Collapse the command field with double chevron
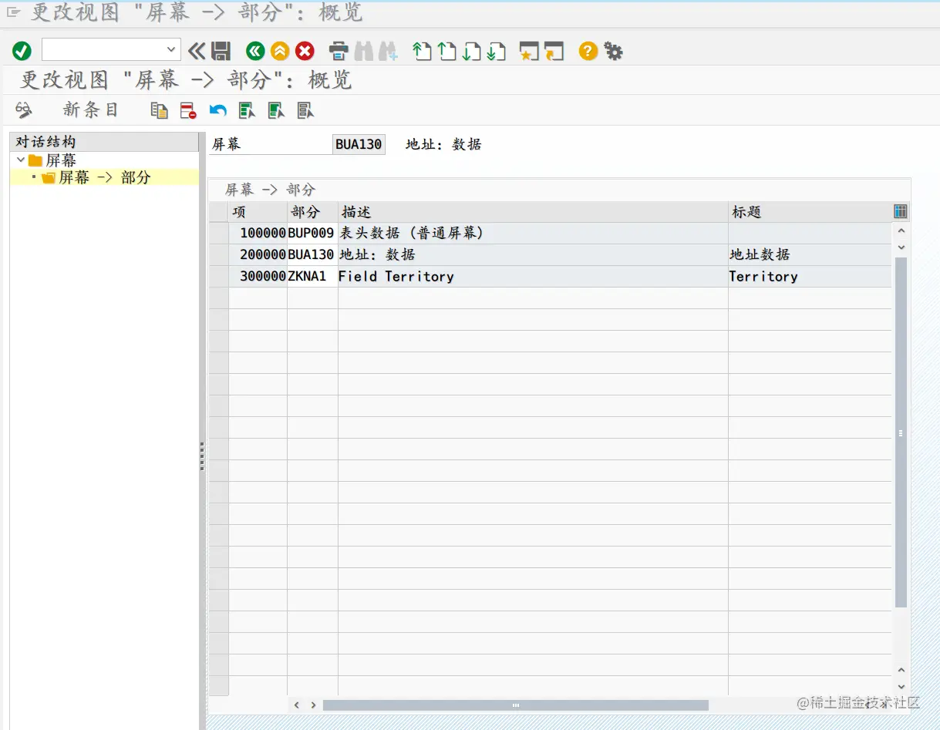The height and width of the screenshot is (730, 940). tap(197, 52)
